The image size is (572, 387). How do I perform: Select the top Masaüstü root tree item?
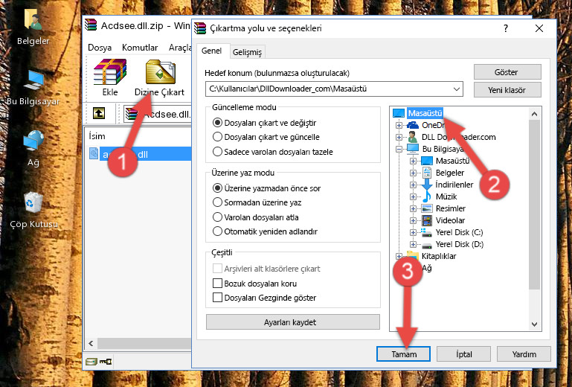(x=425, y=113)
